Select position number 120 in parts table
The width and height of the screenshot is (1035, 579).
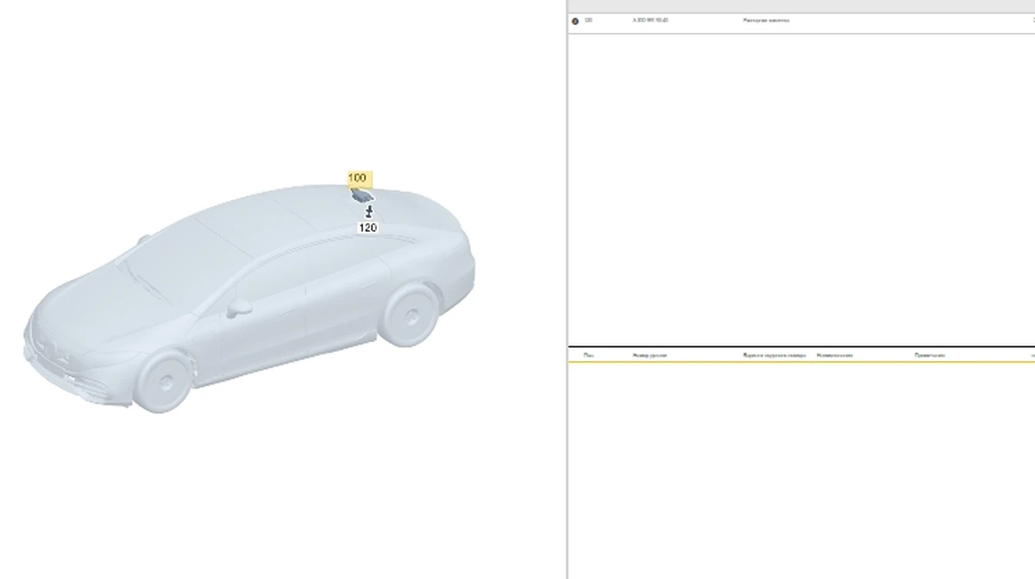[x=588, y=20]
